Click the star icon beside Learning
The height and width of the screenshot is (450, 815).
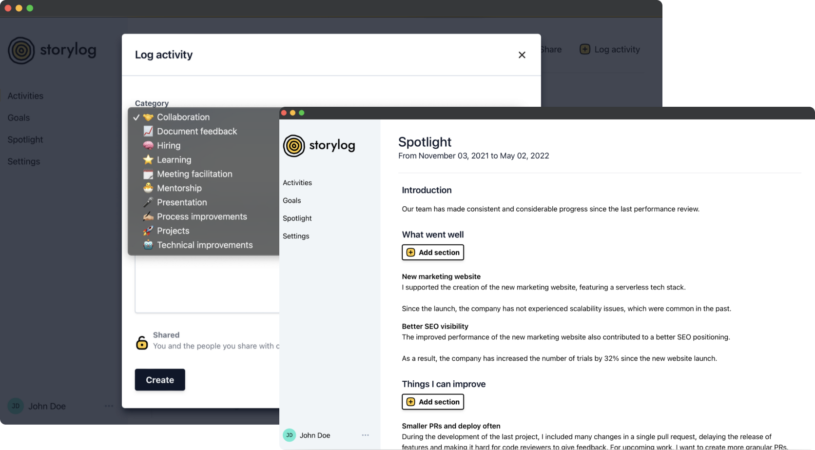click(148, 159)
